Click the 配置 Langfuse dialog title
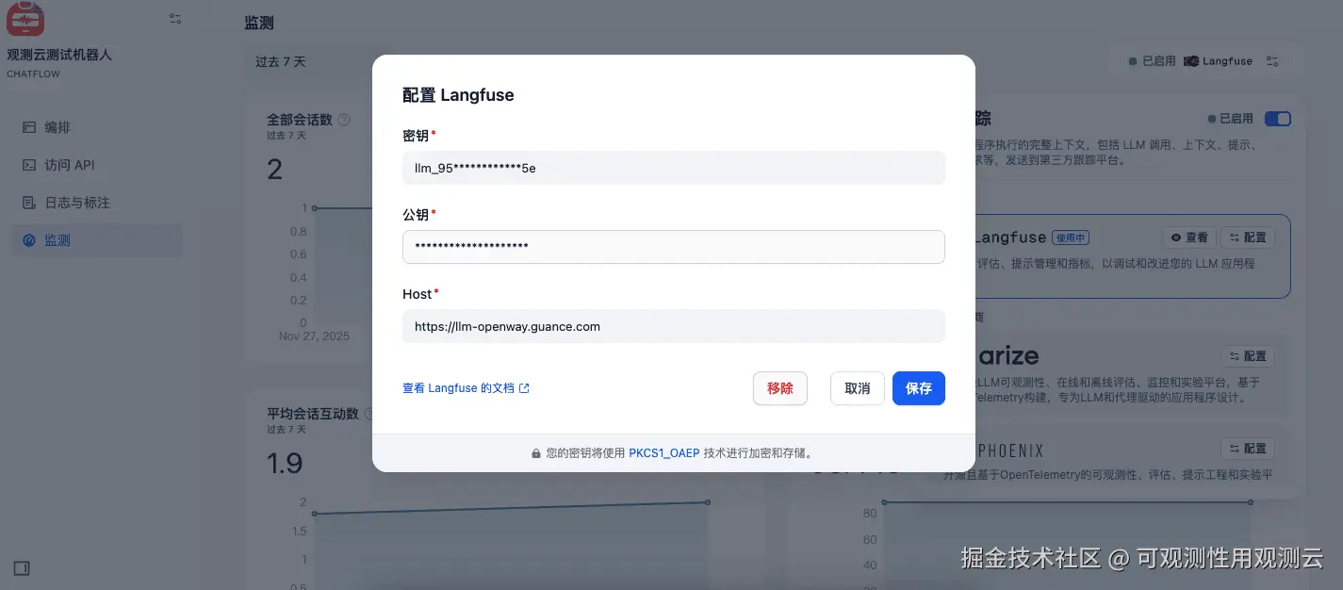Viewport: 1343px width, 590px height. (458, 94)
